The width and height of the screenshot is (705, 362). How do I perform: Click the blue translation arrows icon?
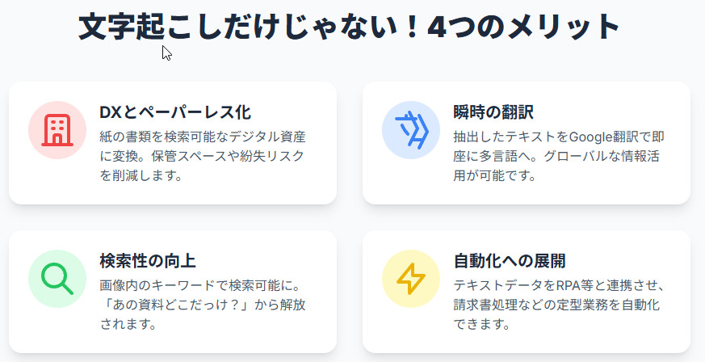(x=411, y=130)
